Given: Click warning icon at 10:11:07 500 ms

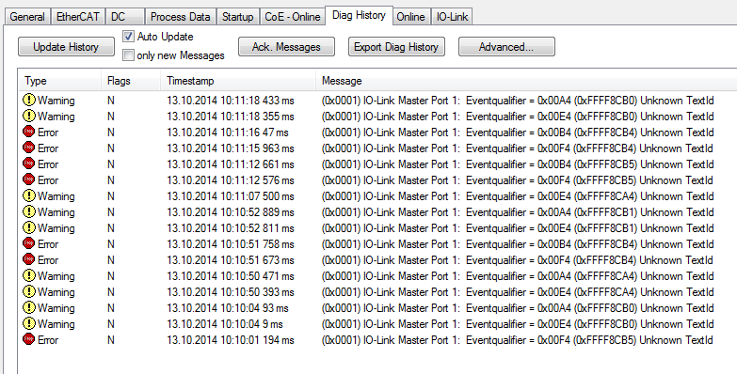Looking at the screenshot, I should pos(28,195).
